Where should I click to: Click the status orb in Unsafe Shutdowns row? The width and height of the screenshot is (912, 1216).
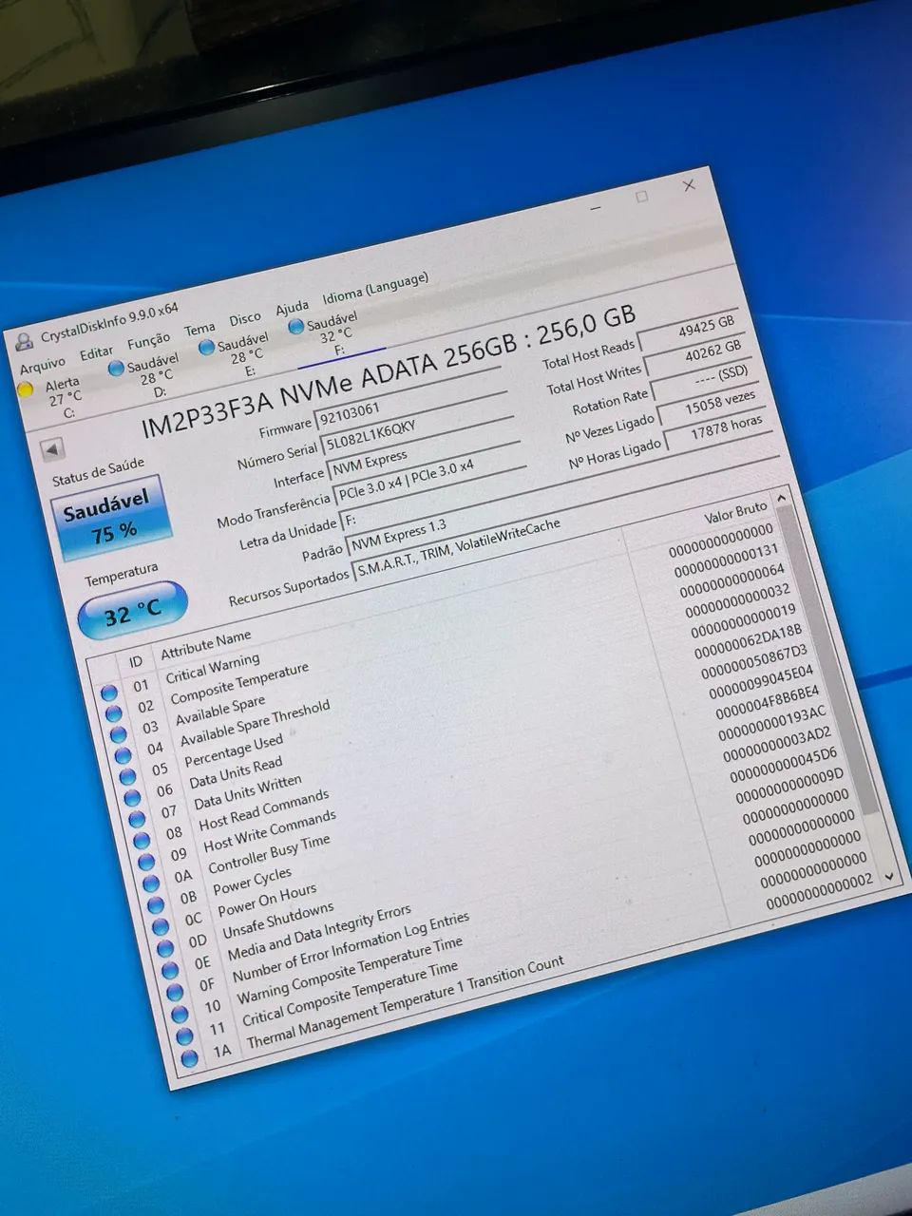tap(165, 948)
